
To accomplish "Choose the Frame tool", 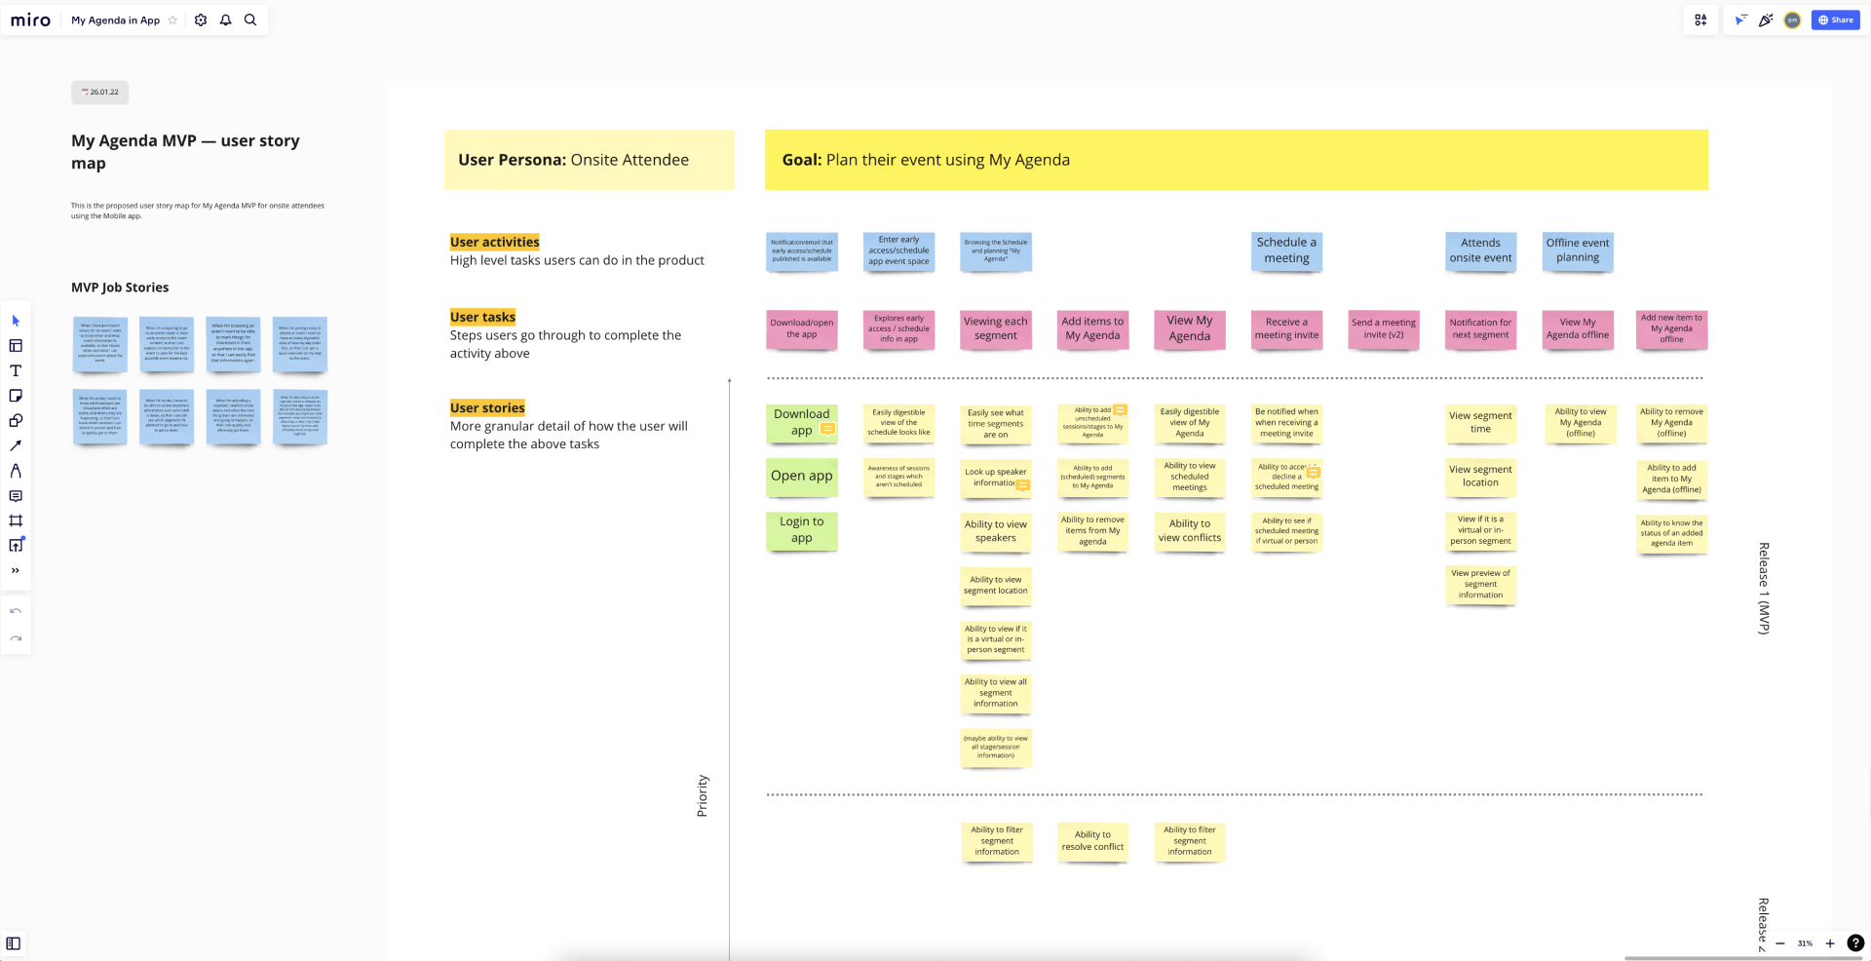I will [16, 521].
